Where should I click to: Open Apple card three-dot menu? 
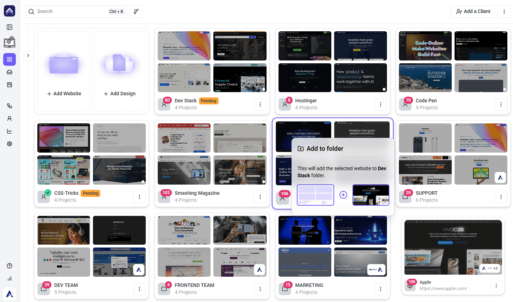(496, 285)
